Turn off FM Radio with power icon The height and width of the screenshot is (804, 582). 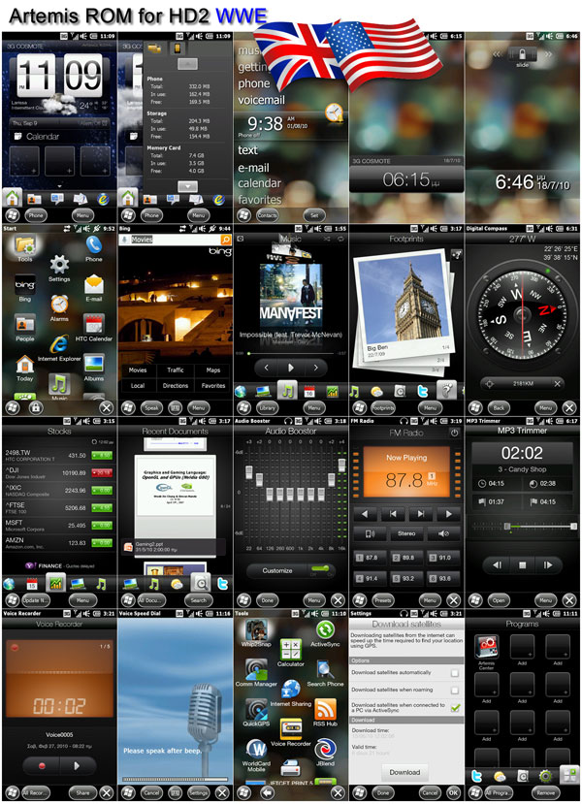[x=454, y=433]
